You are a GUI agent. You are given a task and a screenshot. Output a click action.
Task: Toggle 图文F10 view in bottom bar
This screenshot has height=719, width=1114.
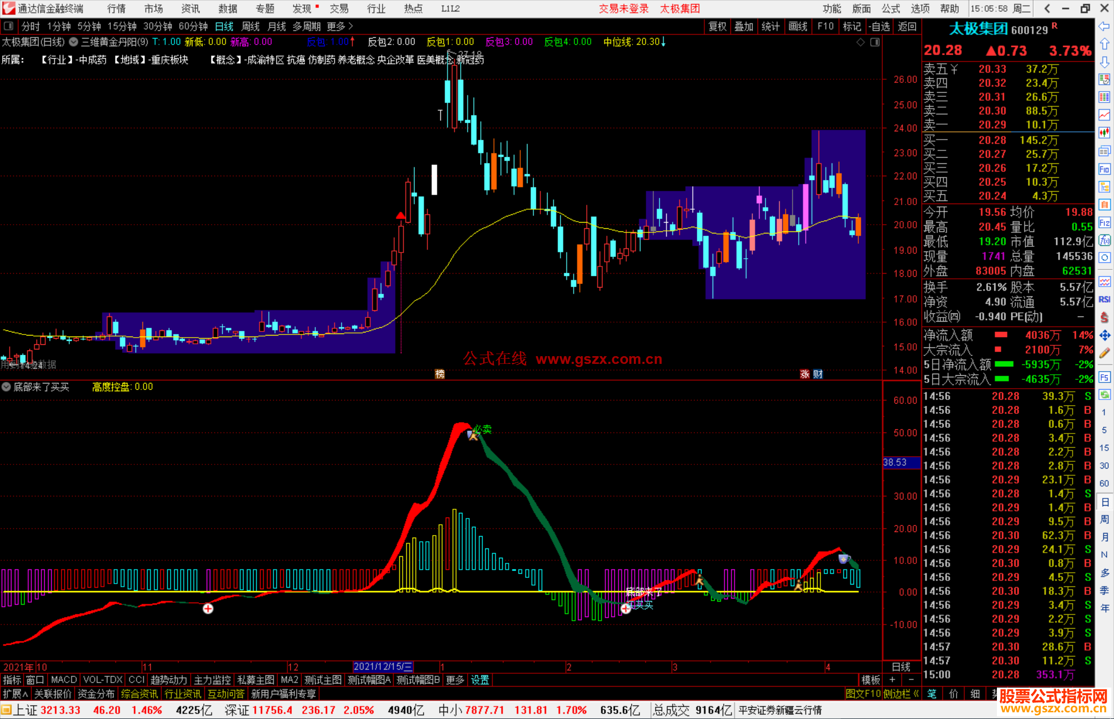(x=863, y=694)
